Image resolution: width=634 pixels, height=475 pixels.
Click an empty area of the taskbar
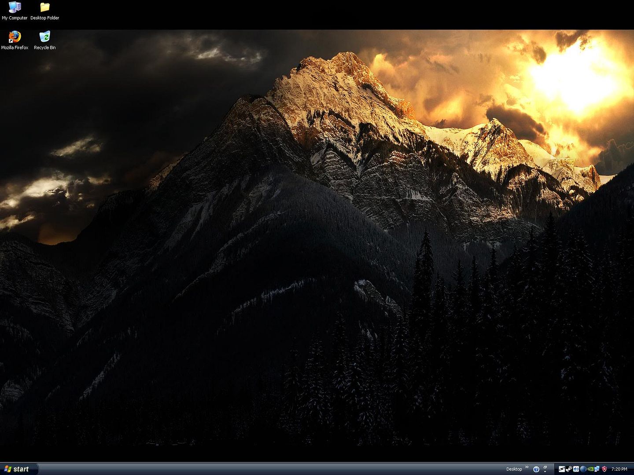[x=264, y=469]
